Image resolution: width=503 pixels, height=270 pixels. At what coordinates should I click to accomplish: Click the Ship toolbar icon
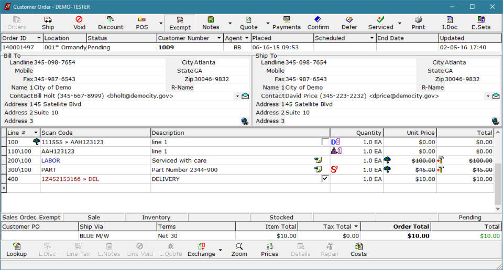pos(48,23)
